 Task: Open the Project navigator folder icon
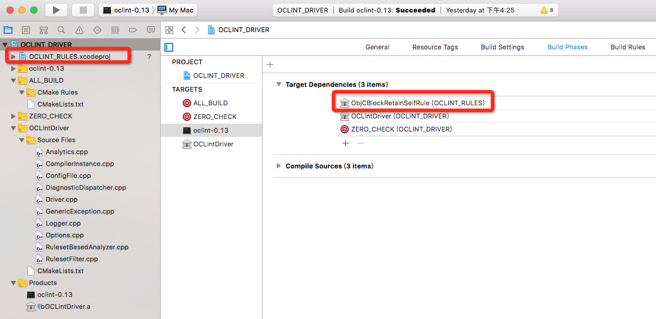pyautogui.click(x=8, y=30)
